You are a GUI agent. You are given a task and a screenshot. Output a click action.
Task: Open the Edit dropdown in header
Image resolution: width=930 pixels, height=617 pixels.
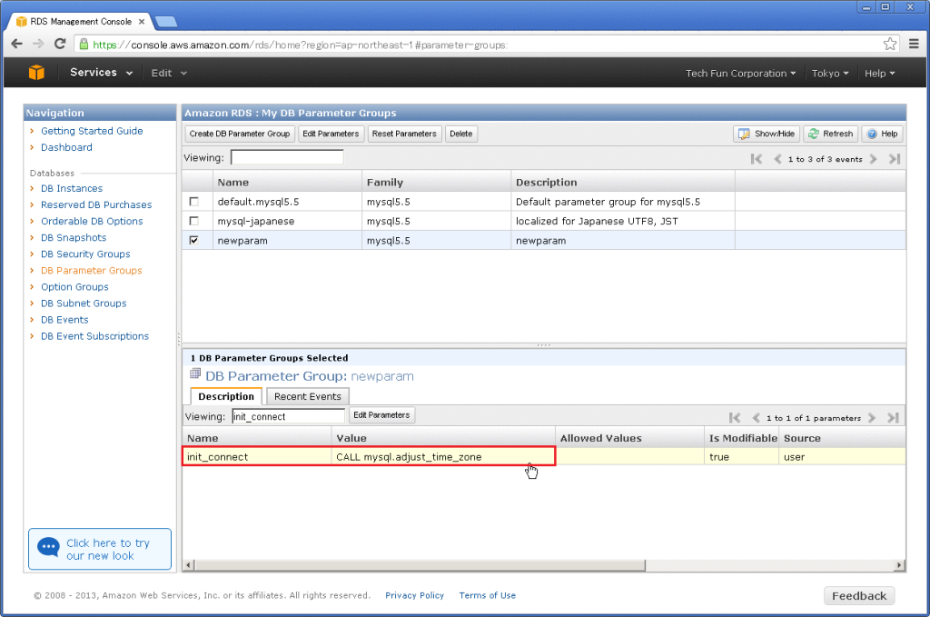tap(169, 73)
